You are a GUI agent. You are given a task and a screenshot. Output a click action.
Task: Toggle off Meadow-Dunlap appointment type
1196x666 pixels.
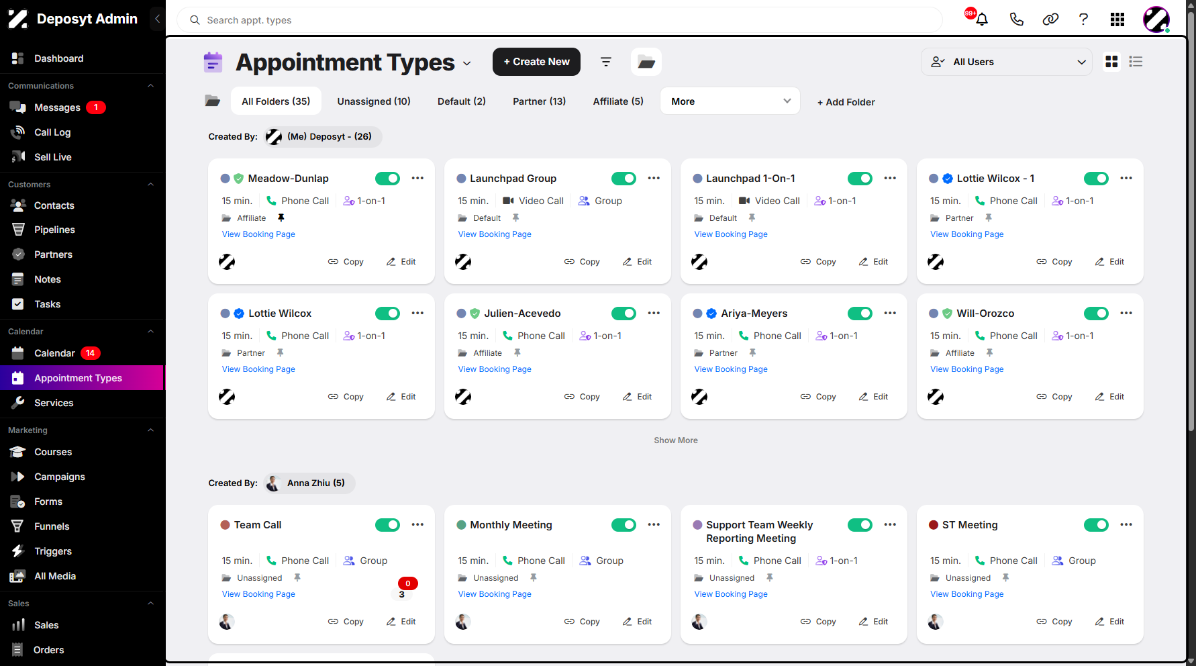click(x=387, y=179)
